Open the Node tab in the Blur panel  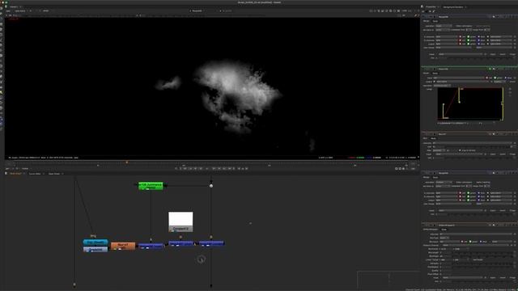pyautogui.click(x=433, y=138)
